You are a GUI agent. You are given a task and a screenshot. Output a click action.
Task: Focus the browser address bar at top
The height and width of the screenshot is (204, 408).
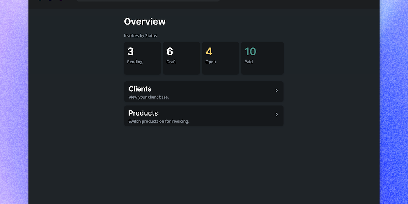pyautogui.click(x=147, y=0)
